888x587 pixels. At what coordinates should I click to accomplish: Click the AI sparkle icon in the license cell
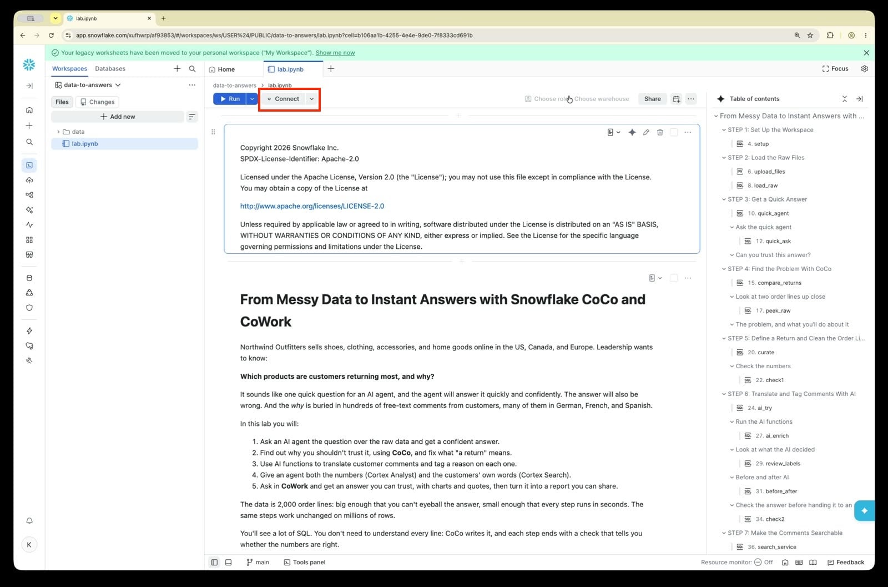tap(632, 132)
